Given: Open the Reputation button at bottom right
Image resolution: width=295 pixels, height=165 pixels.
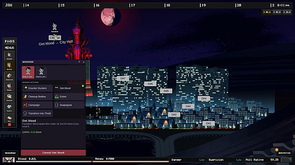Looking at the screenshot, I should coord(284,153).
